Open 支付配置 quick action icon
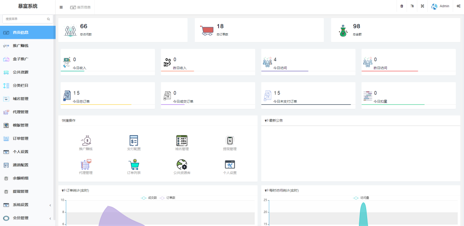 point(134,140)
